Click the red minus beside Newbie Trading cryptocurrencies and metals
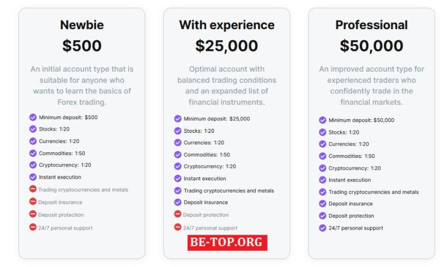447x267 pixels. [x=33, y=189]
